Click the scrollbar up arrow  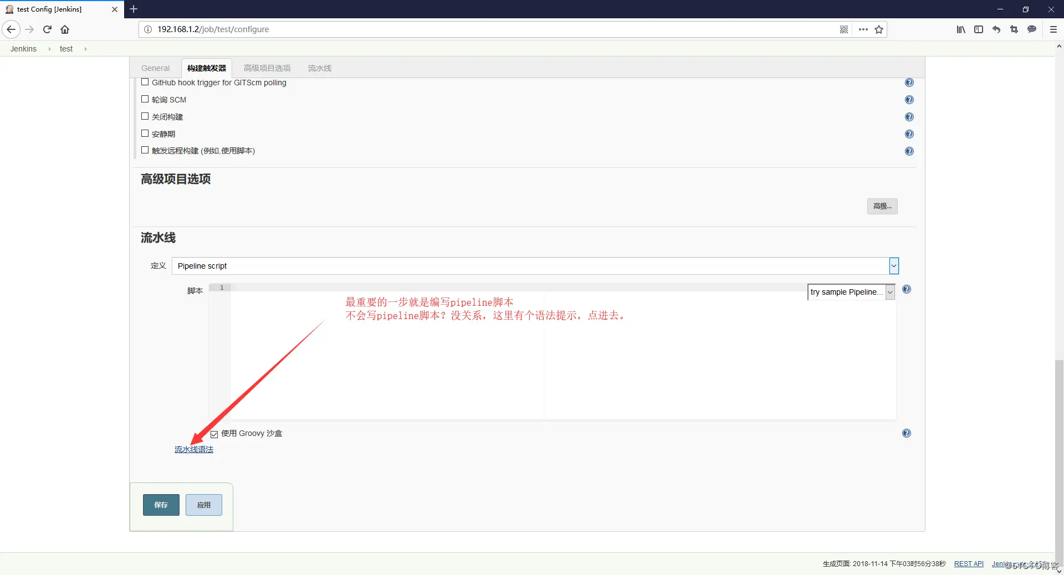[x=1059, y=47]
